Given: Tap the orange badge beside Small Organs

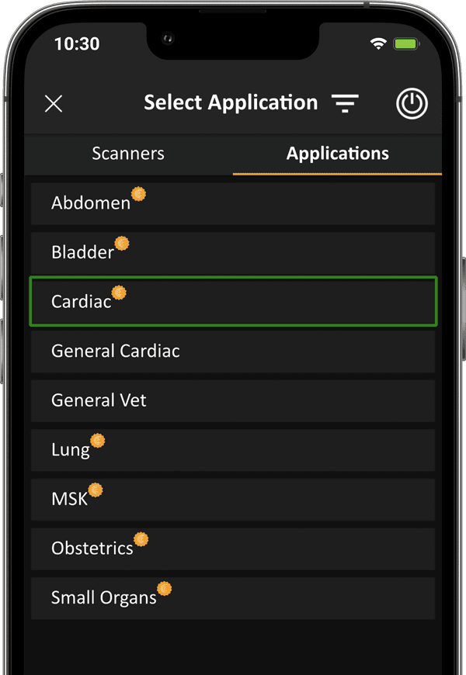Looking at the screenshot, I should (164, 589).
